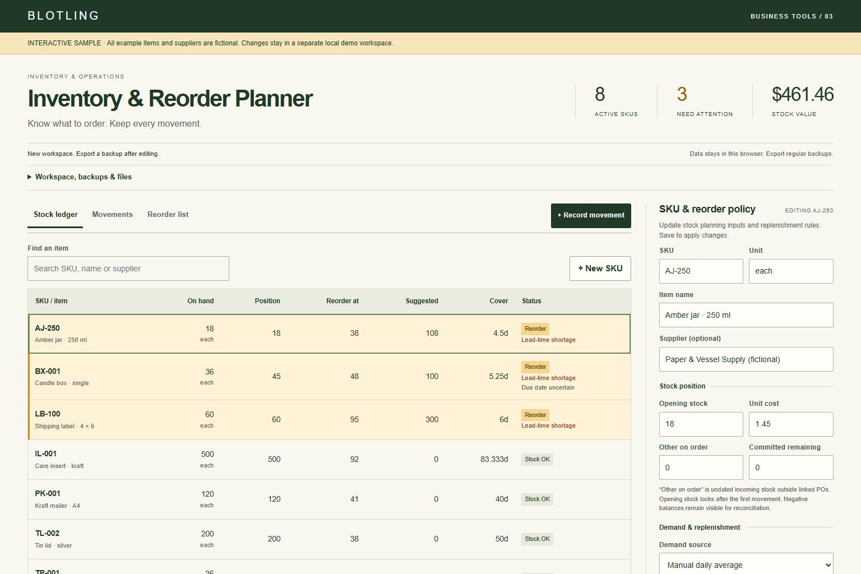Click the BUSINESS TOOLS / 03 link
This screenshot has height=574, width=861.
click(791, 16)
